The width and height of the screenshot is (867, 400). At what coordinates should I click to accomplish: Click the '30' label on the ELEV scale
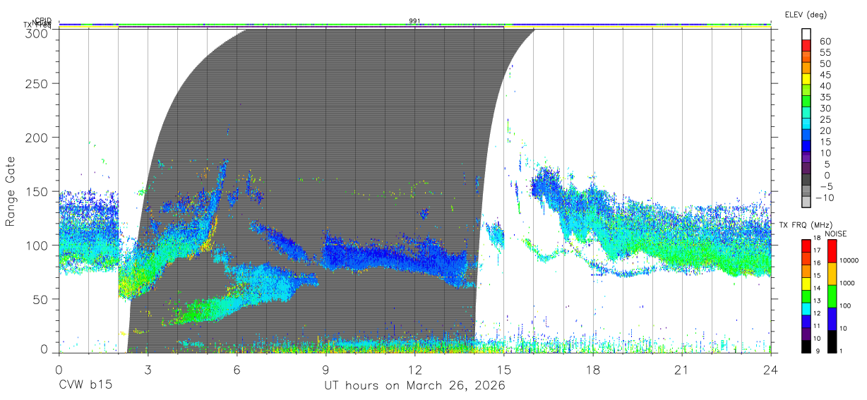824,109
